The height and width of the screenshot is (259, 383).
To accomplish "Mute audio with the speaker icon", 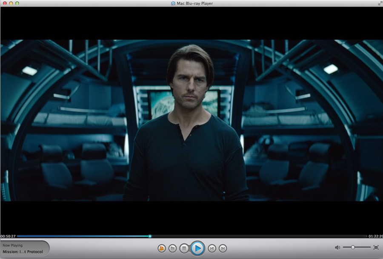I will (x=337, y=248).
